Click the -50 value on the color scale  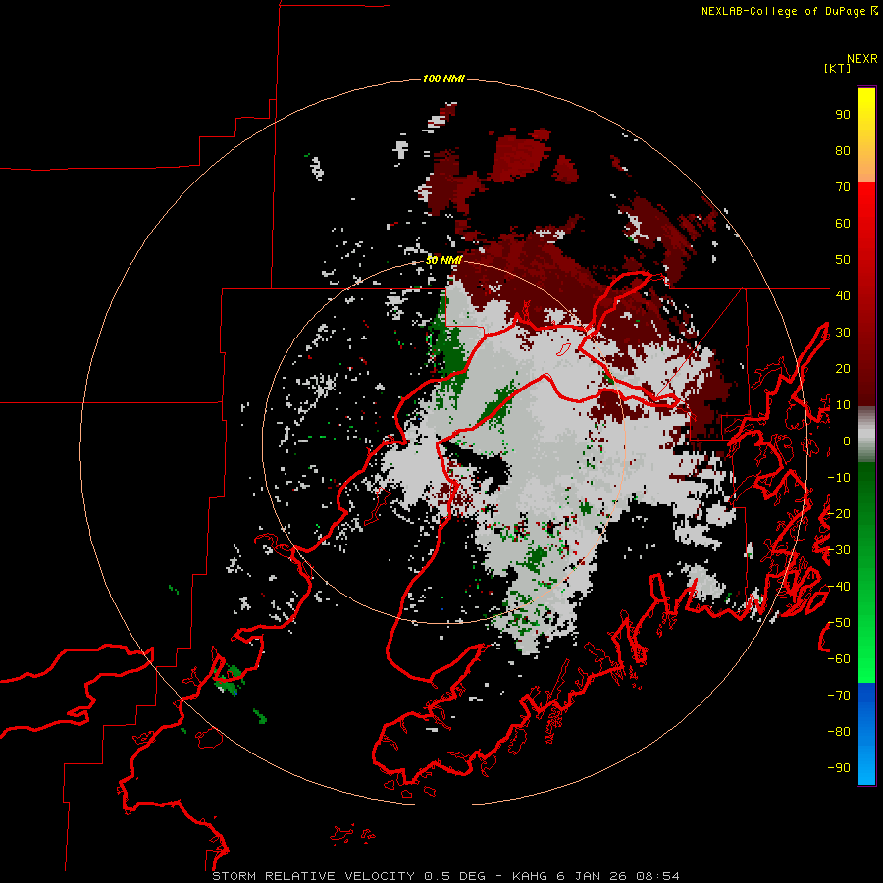(839, 623)
